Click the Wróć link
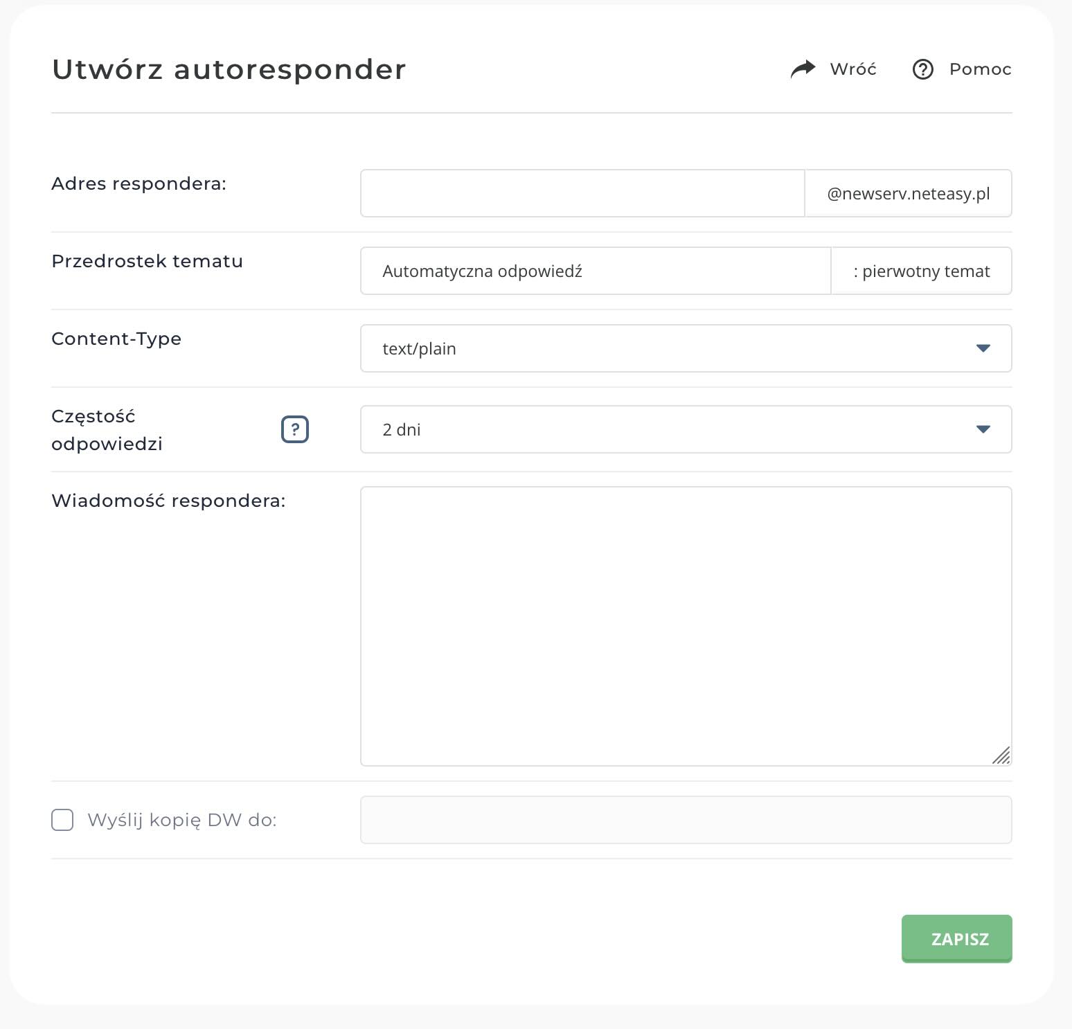 tap(852, 69)
